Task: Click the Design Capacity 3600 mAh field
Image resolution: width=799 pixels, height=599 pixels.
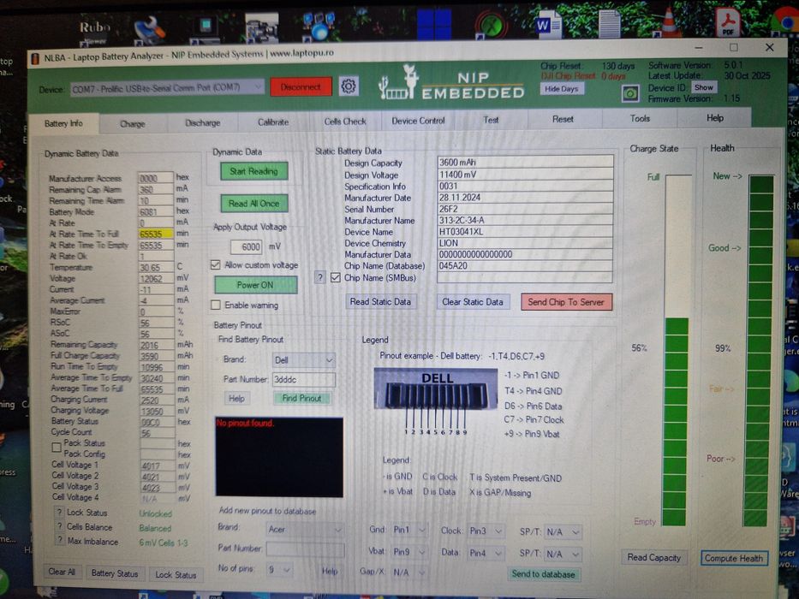Action: point(525,162)
